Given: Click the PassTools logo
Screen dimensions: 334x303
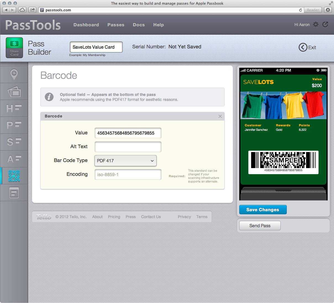Looking at the screenshot, I should click(x=33, y=25).
